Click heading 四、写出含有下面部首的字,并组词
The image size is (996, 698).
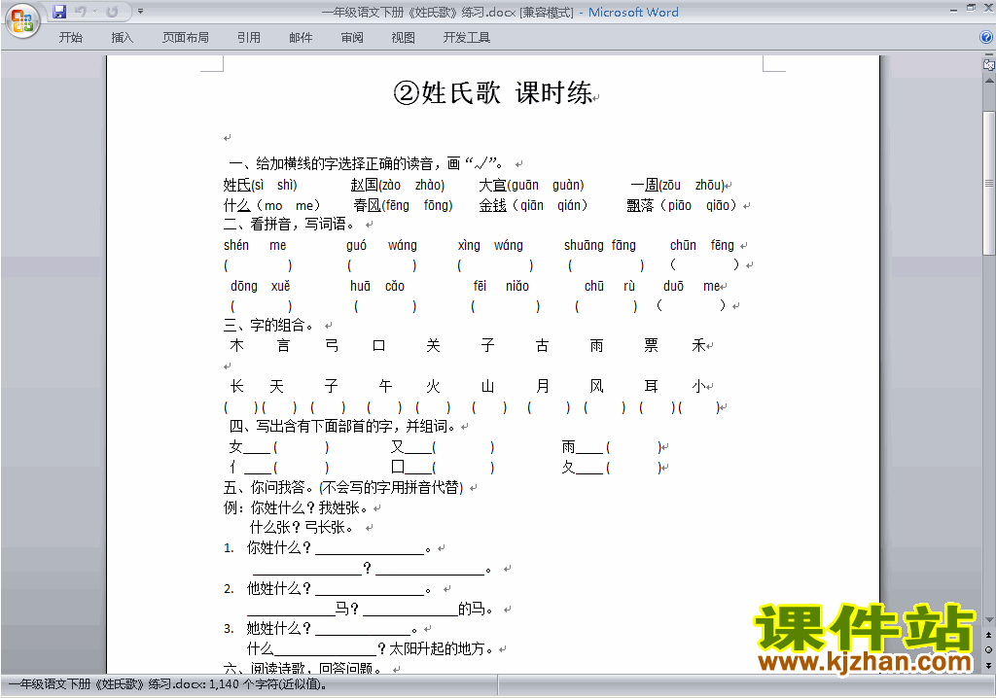(x=342, y=427)
